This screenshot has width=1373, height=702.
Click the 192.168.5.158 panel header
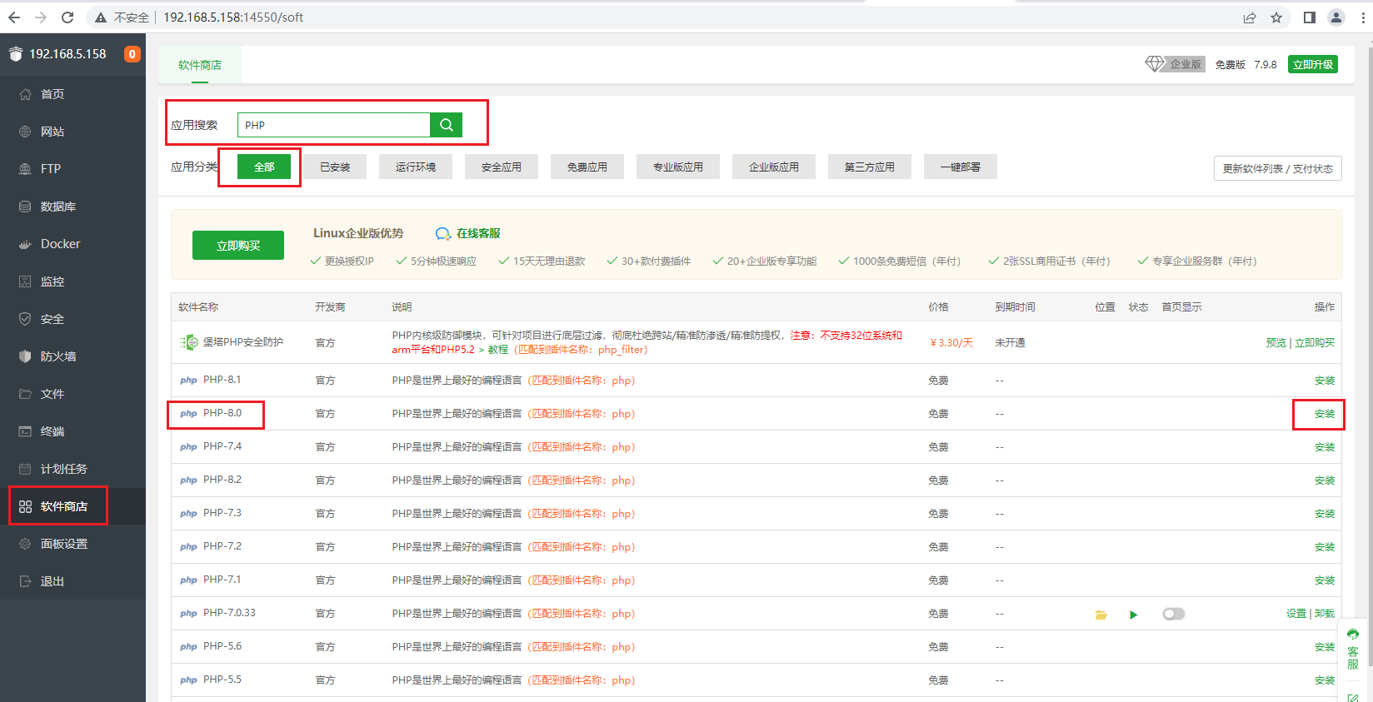click(x=67, y=54)
